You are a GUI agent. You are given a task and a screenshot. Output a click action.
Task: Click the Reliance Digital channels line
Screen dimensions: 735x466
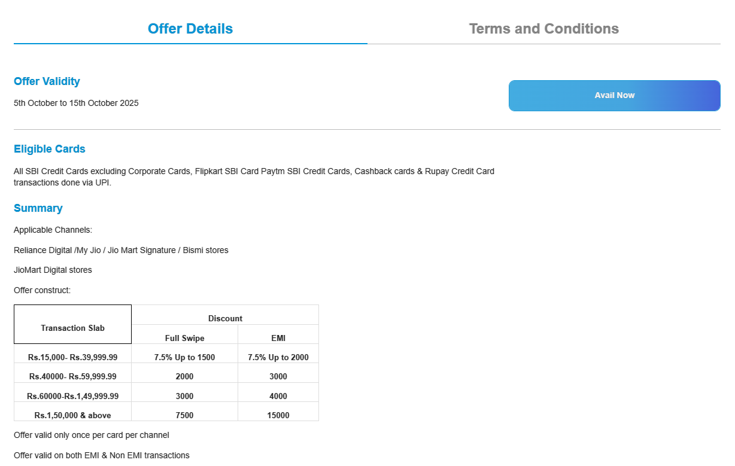pyautogui.click(x=121, y=250)
